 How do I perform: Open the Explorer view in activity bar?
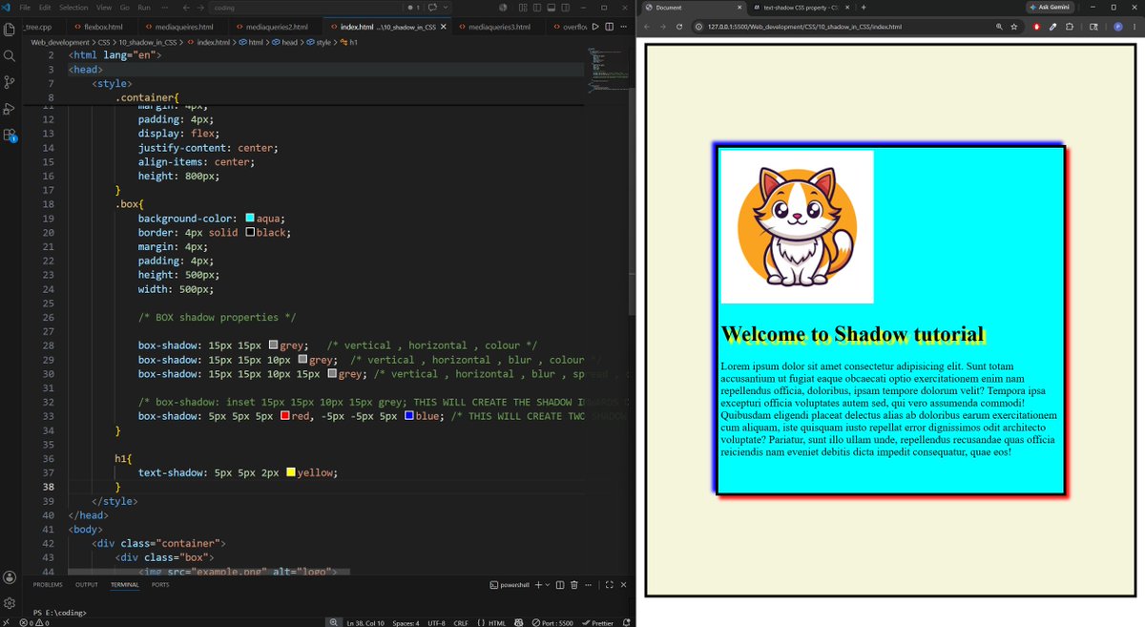(10, 30)
